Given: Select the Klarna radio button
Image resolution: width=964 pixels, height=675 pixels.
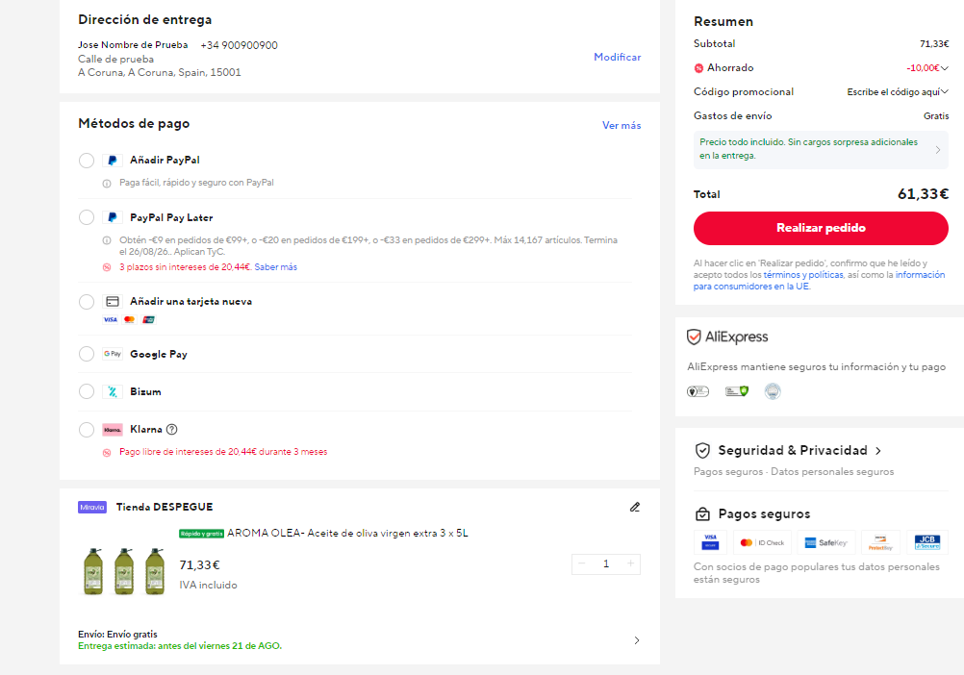Looking at the screenshot, I should point(86,429).
